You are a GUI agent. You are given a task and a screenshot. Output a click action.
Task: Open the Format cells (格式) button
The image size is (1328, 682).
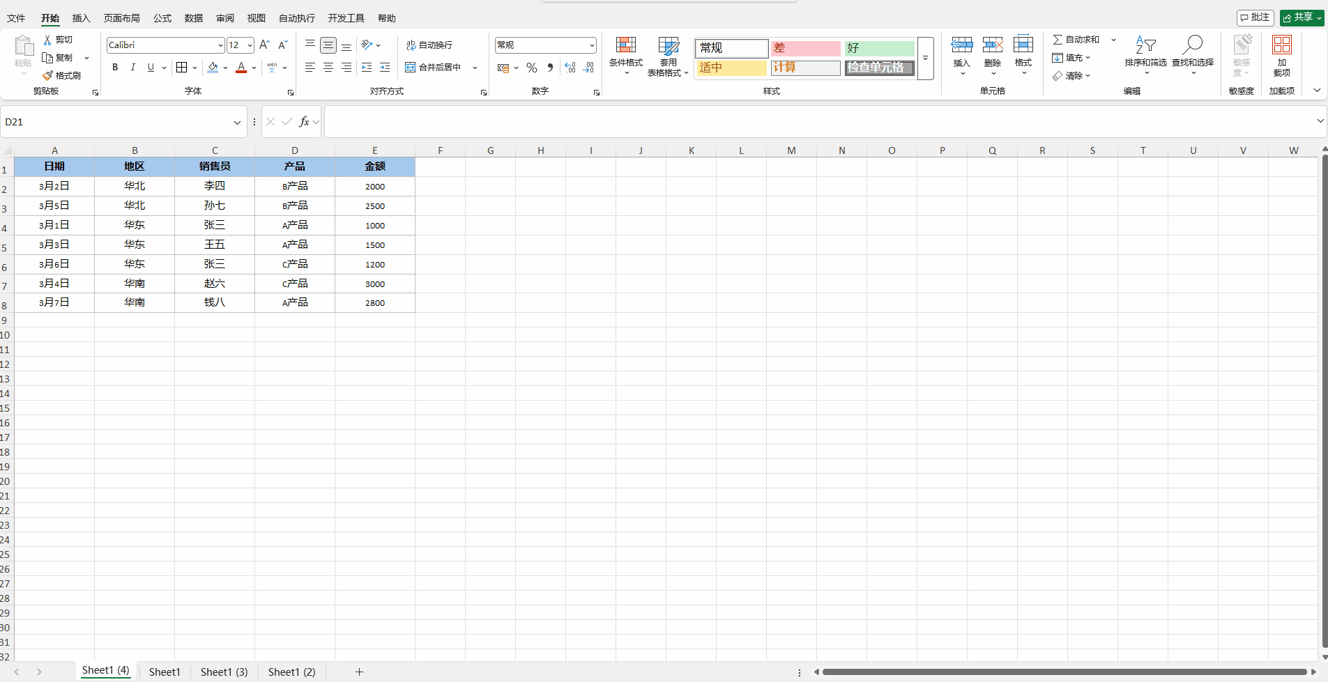[x=1023, y=56]
